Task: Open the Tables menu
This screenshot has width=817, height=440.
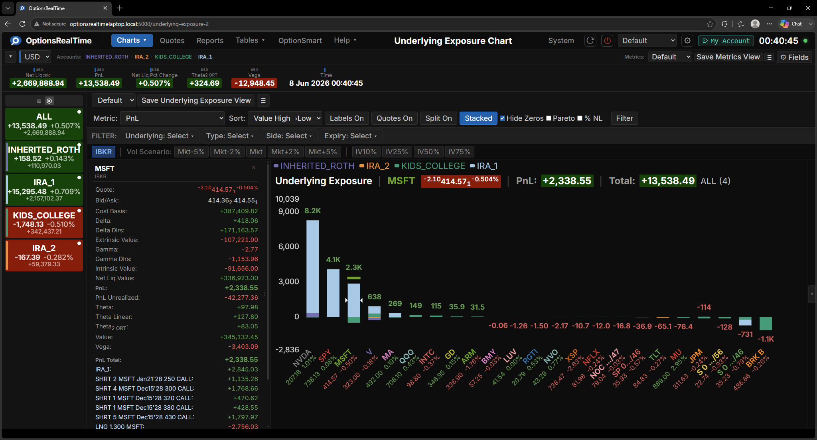Action: pos(250,41)
